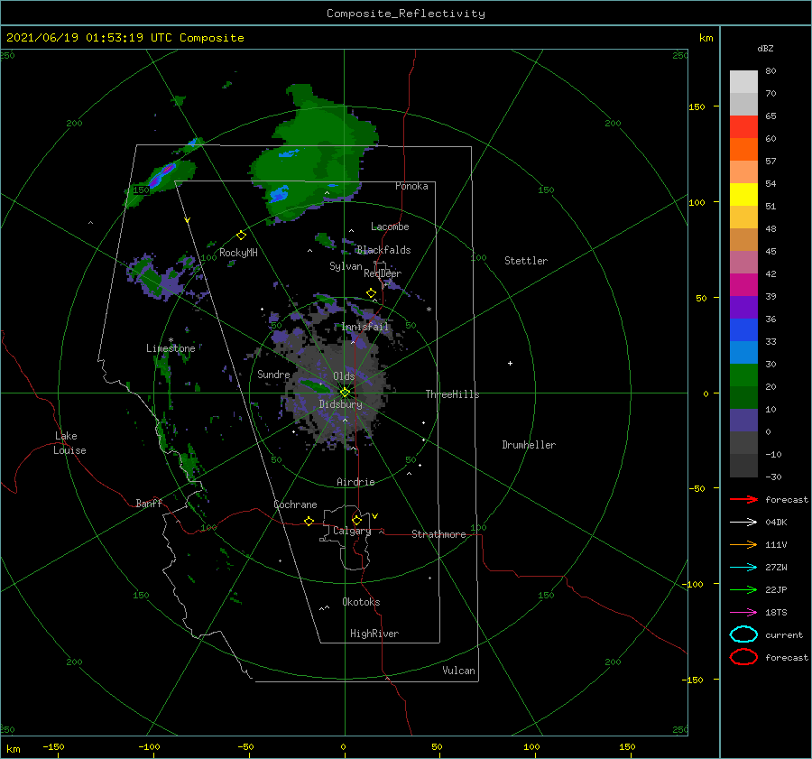
Task: Click the ThreeHills label
Action: [452, 394]
